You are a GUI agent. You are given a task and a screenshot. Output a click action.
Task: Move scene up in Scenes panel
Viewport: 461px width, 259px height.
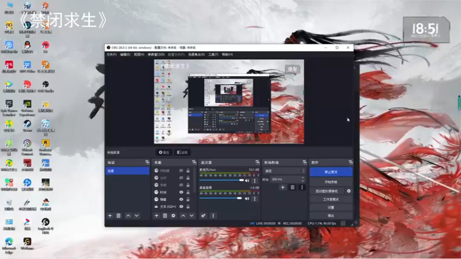[x=128, y=215]
